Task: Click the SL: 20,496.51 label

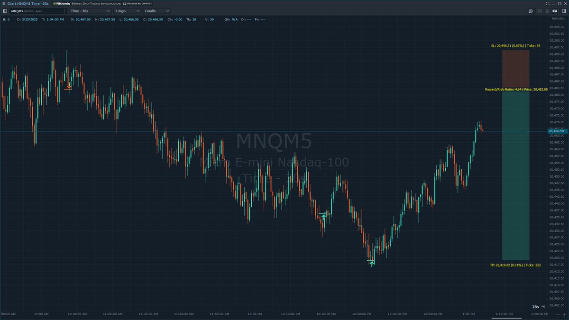Action: [516, 46]
